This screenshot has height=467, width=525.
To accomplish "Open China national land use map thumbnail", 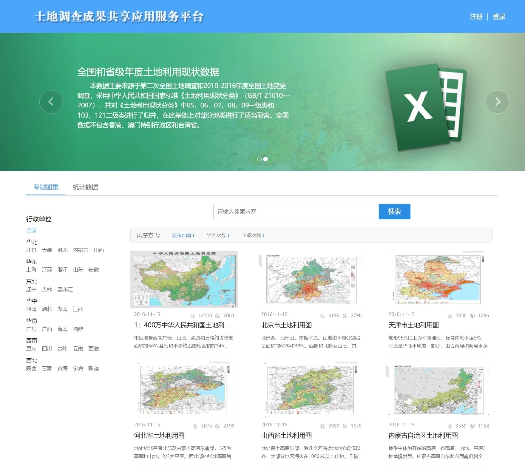I will pos(184,279).
